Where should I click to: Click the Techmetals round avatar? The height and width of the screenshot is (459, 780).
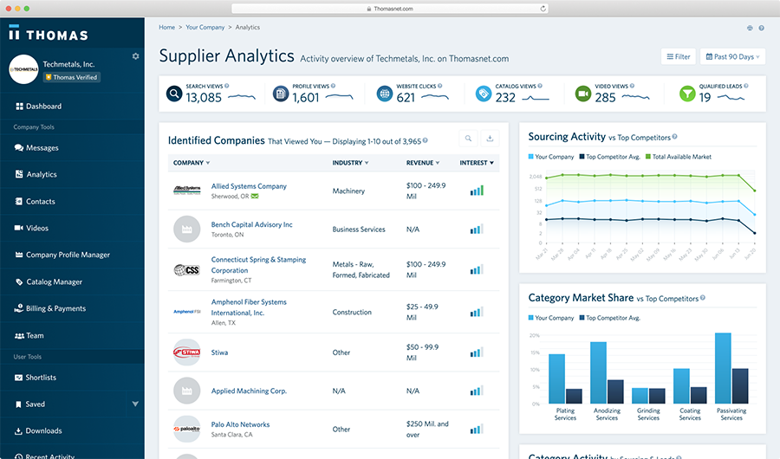click(x=23, y=69)
